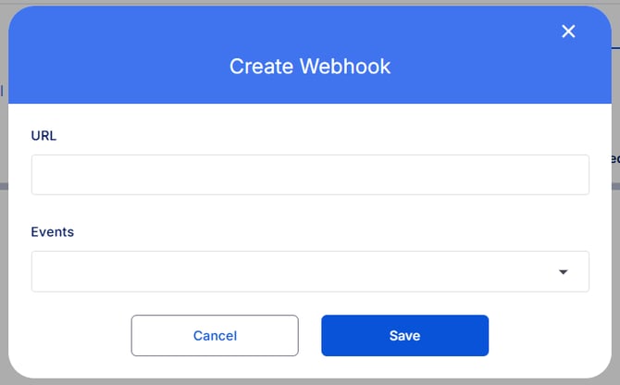620x385 pixels.
Task: Confirm webhook with blue Save button
Action: tap(404, 335)
